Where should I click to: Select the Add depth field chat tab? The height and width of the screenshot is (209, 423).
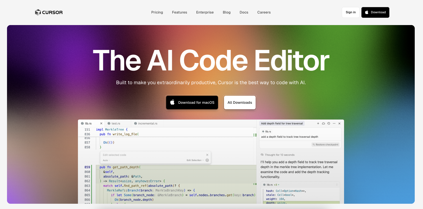[282, 124]
